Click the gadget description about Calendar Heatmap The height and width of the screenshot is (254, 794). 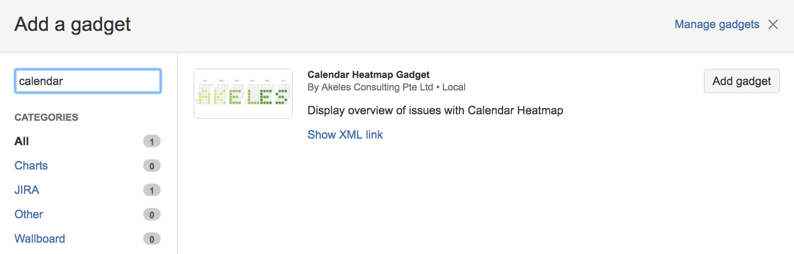(435, 111)
